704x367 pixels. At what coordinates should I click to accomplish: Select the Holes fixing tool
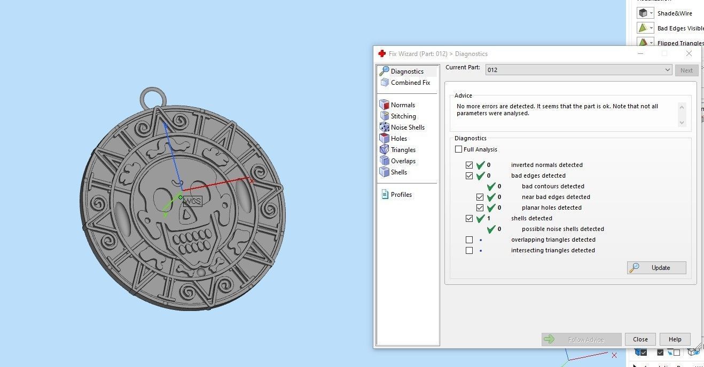click(393, 138)
